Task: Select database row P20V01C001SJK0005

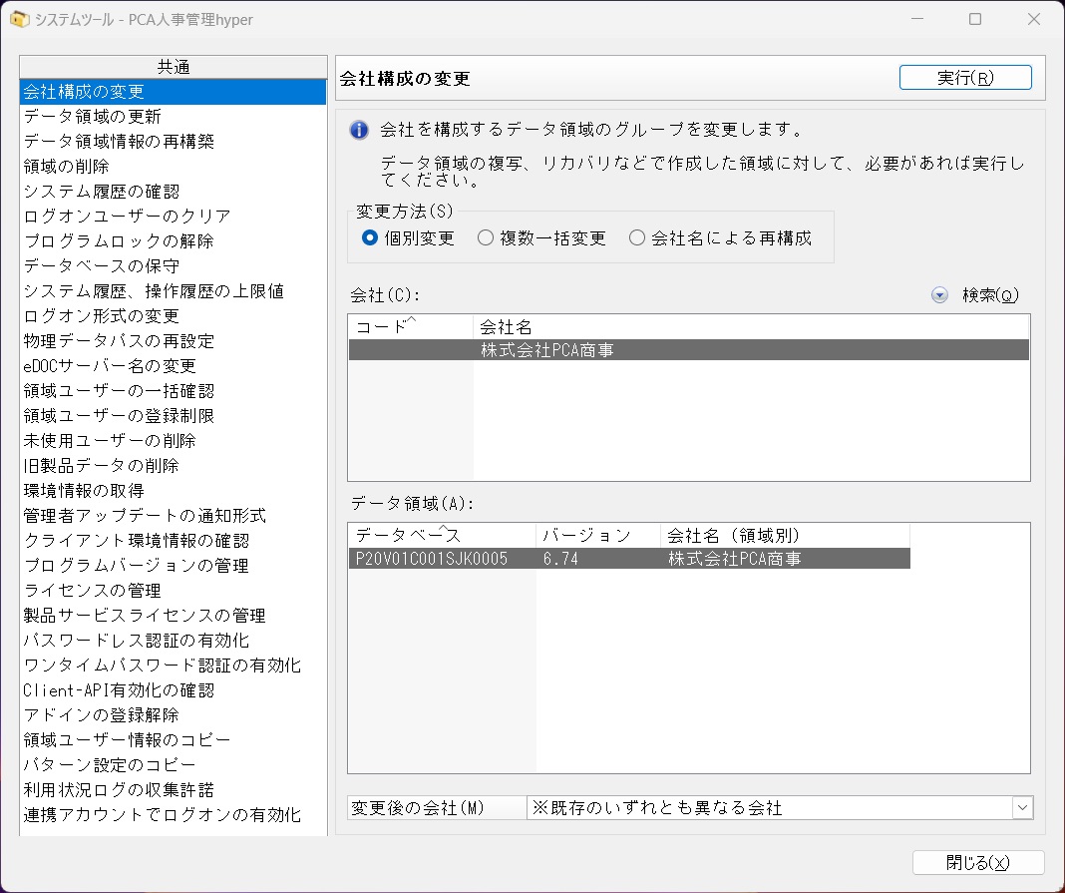Action: pyautogui.click(x=629, y=559)
